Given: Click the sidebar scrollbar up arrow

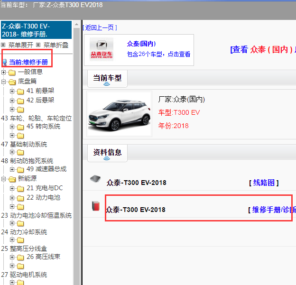Looking at the screenshot, I should 77,24.
